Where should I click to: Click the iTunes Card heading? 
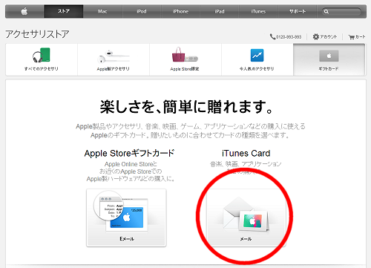tap(246, 154)
